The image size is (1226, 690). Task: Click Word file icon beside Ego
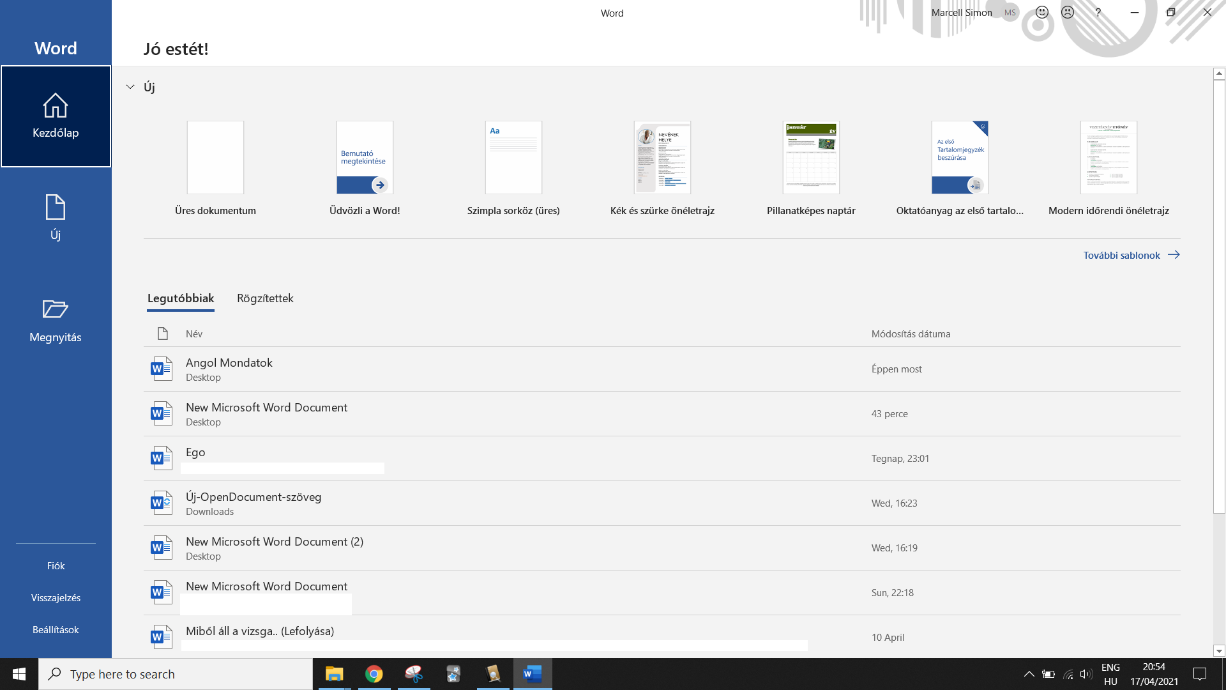pyautogui.click(x=162, y=458)
